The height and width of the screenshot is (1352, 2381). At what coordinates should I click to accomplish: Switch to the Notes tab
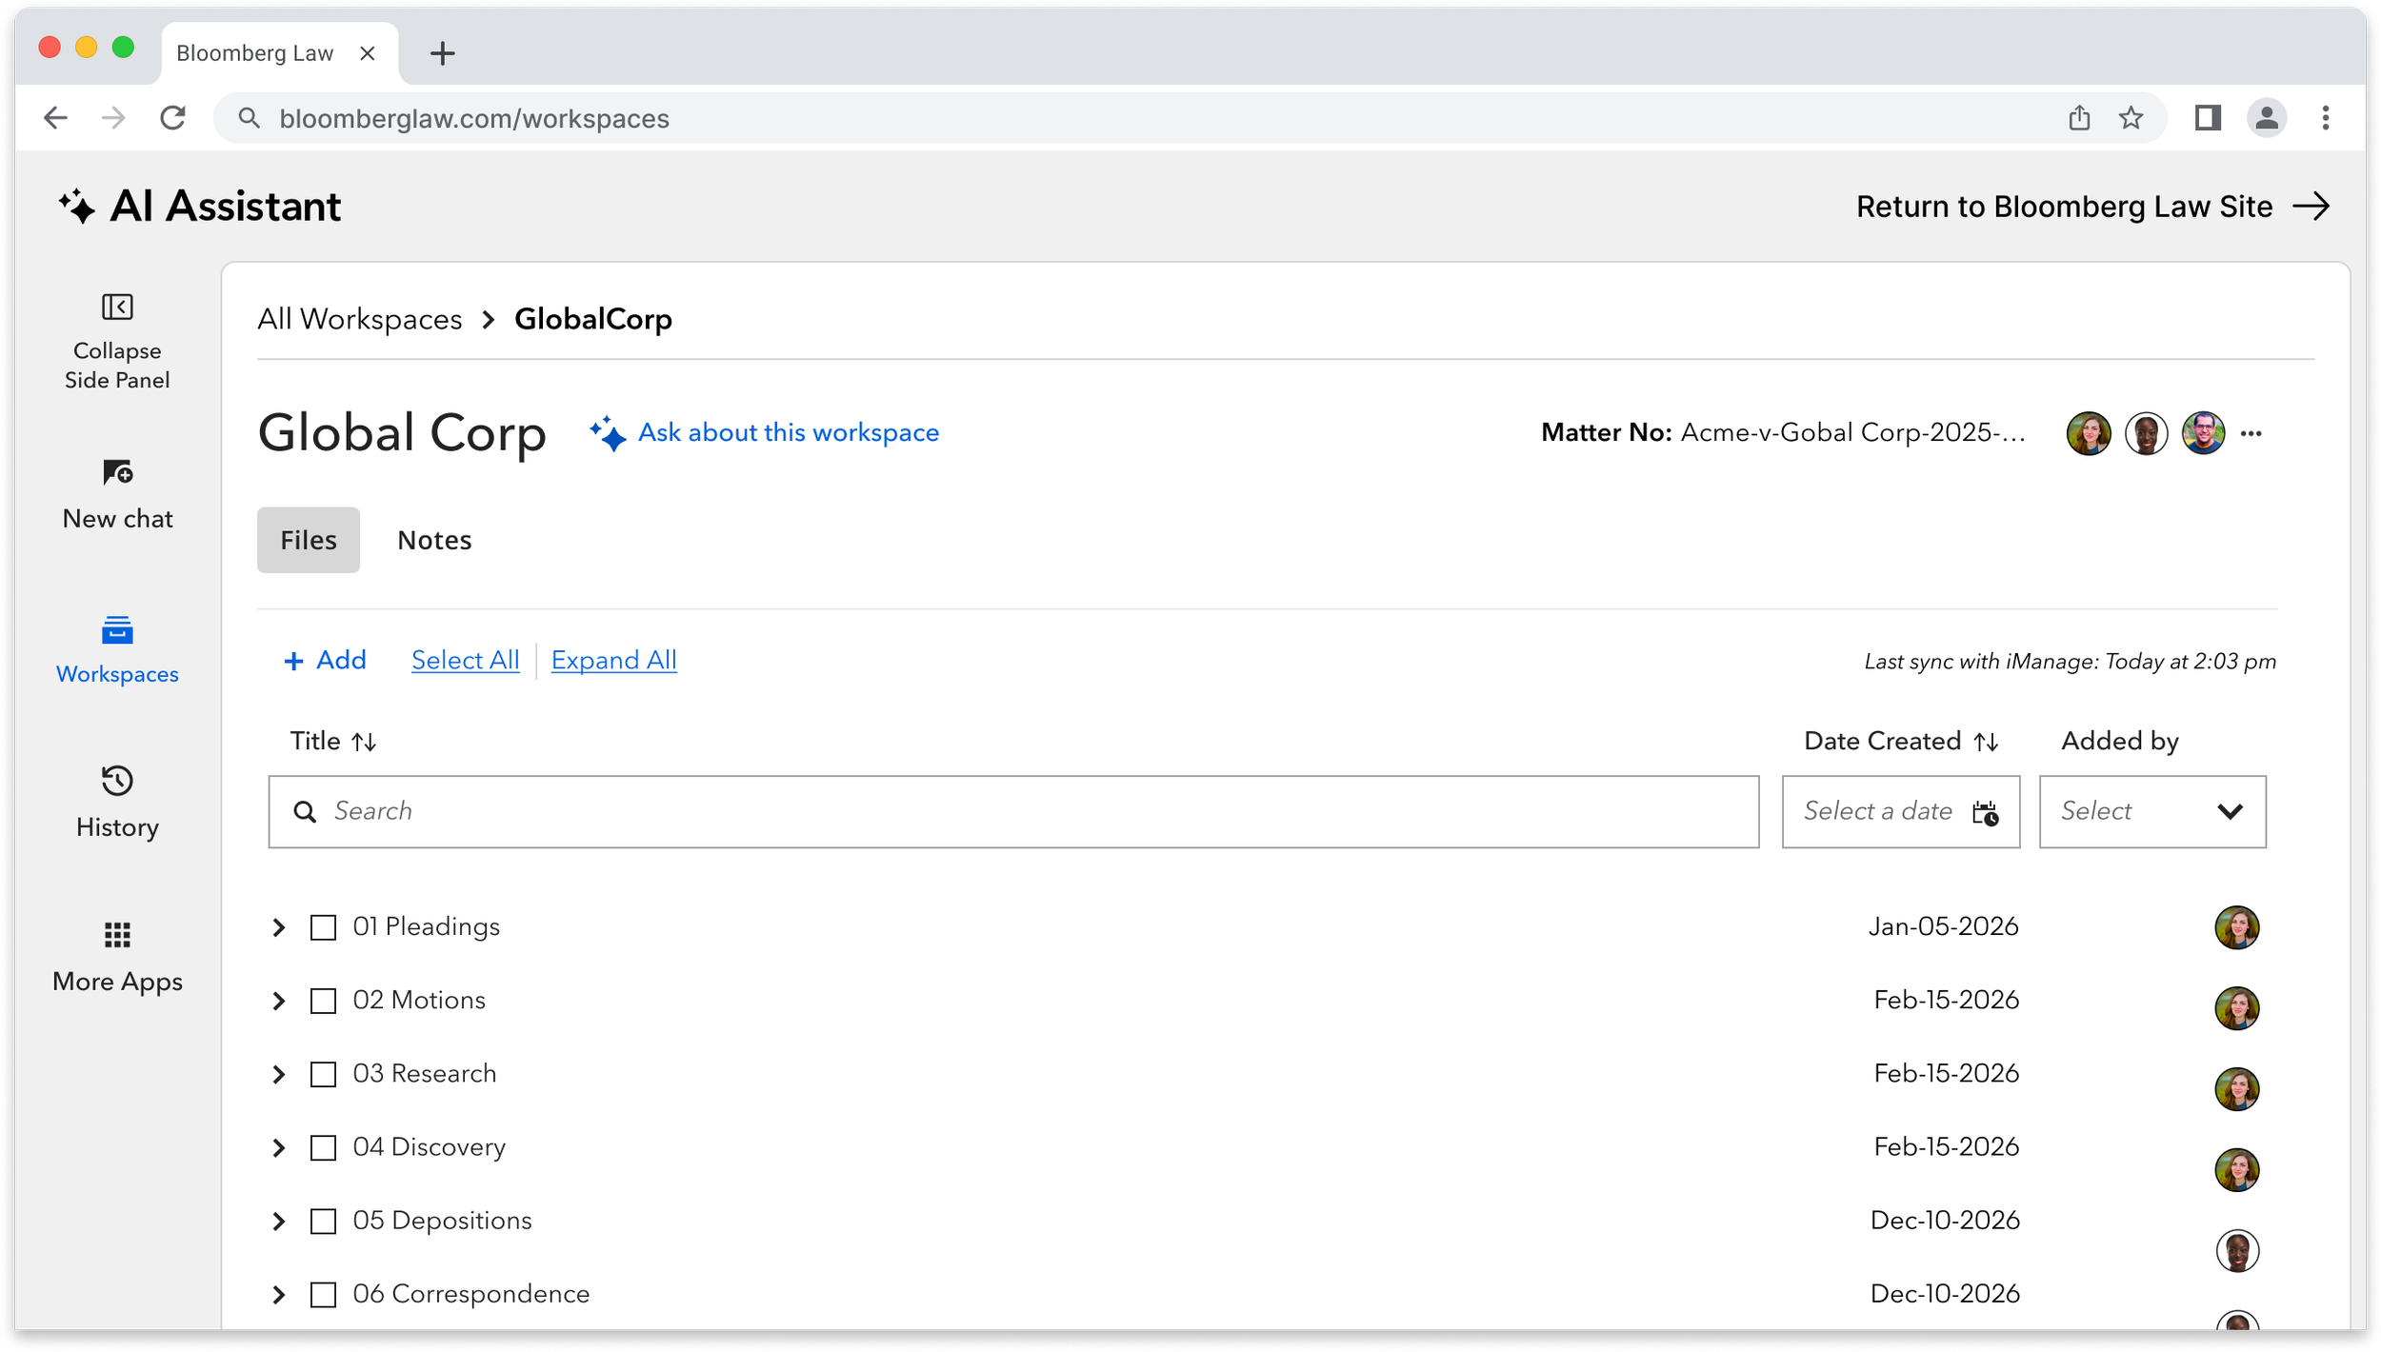pos(434,540)
